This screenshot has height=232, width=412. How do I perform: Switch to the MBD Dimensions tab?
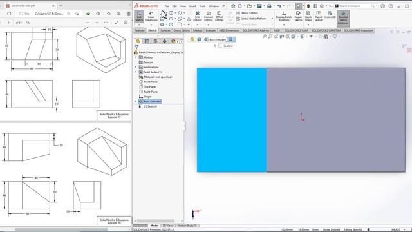pos(229,30)
